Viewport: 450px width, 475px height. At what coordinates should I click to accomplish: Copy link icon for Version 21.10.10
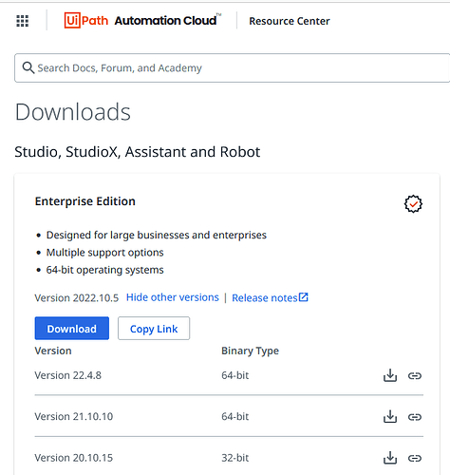[415, 417]
